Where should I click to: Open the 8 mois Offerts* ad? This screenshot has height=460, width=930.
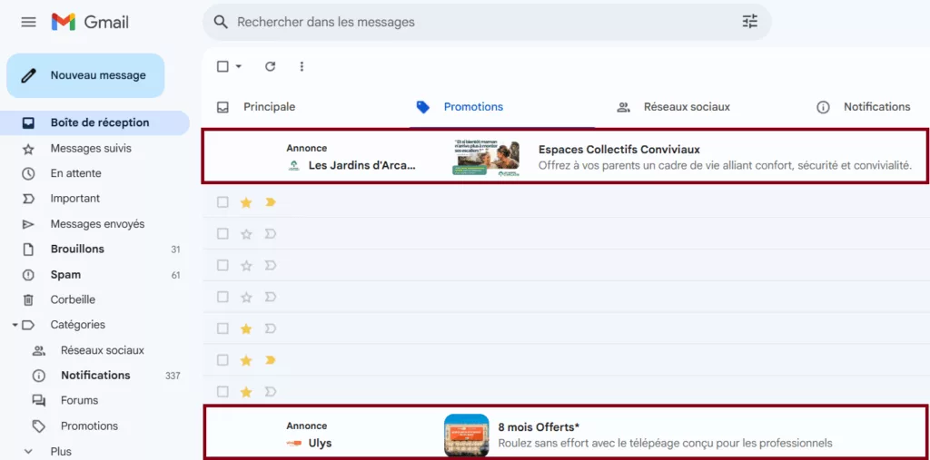[566, 434]
